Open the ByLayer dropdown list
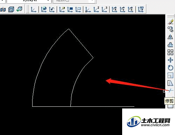Screen dimensions: 175x135 point(48,1)
